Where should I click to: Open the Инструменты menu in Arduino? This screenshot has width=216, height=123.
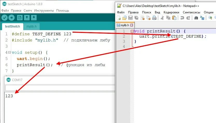(44, 11)
